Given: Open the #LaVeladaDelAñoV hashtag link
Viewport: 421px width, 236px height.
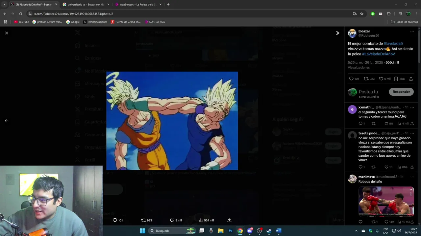Looking at the screenshot, I should [x=379, y=54].
